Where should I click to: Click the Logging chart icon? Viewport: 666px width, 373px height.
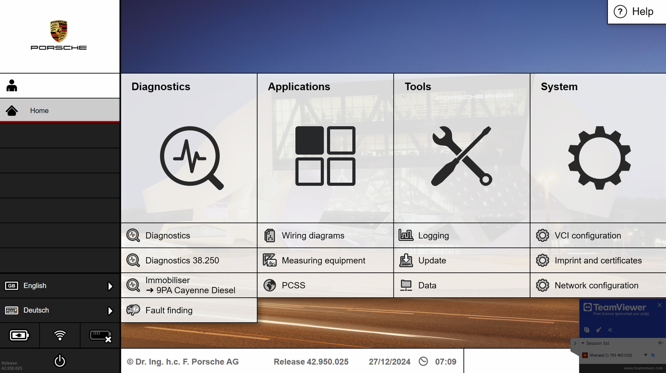pos(406,235)
